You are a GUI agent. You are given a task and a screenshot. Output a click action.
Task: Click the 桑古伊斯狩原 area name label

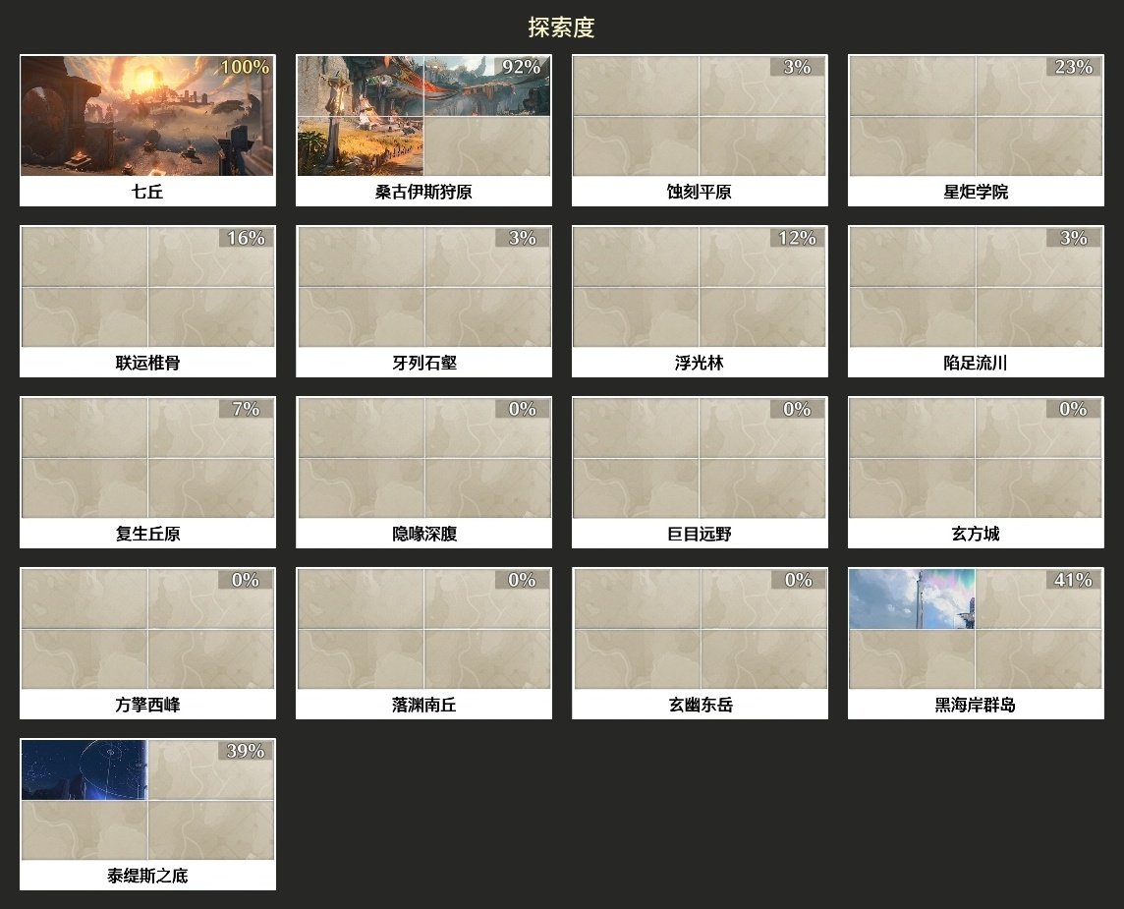[423, 192]
